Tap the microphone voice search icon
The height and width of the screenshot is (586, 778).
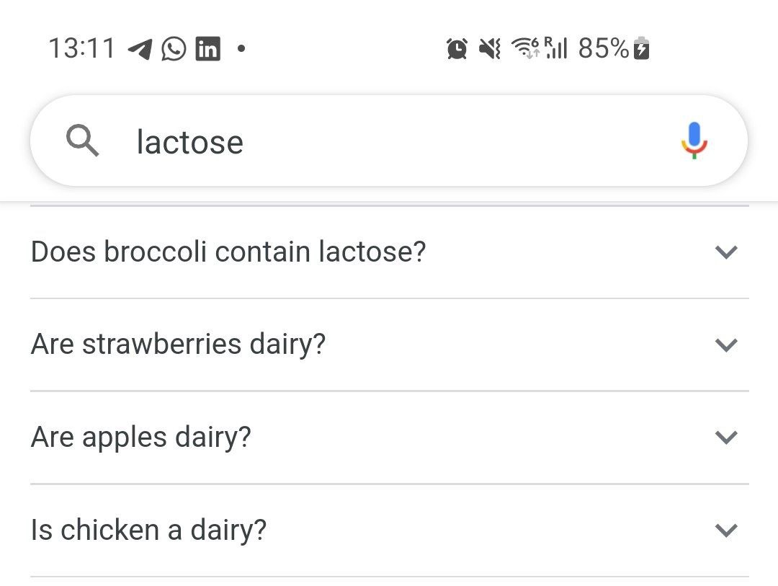tap(694, 141)
